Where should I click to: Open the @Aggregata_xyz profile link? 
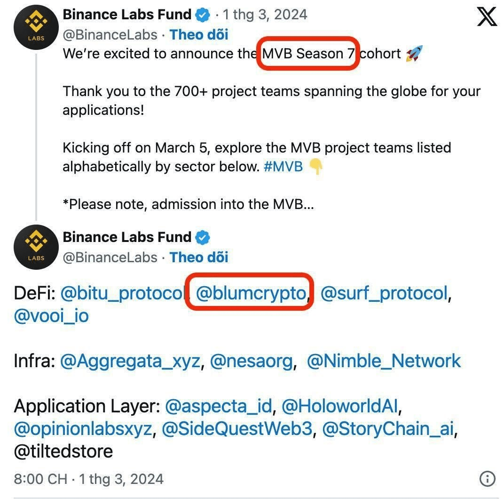pyautogui.click(x=131, y=361)
